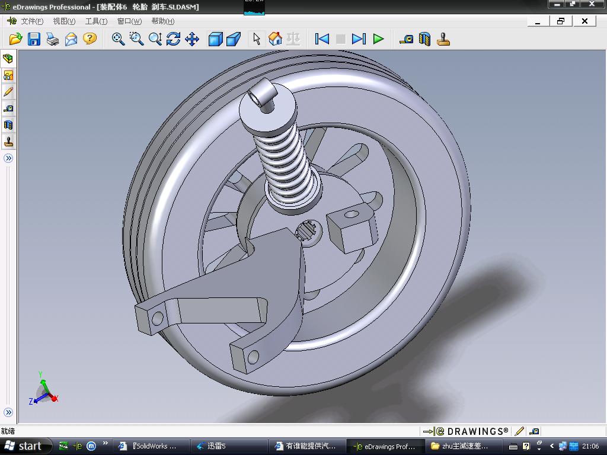This screenshot has height=455, width=607.
Task: Click the status bar measure icon
Action: coord(534,431)
